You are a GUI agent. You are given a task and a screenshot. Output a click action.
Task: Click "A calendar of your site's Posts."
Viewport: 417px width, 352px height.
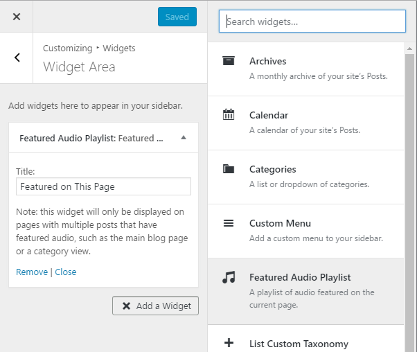[x=305, y=130]
